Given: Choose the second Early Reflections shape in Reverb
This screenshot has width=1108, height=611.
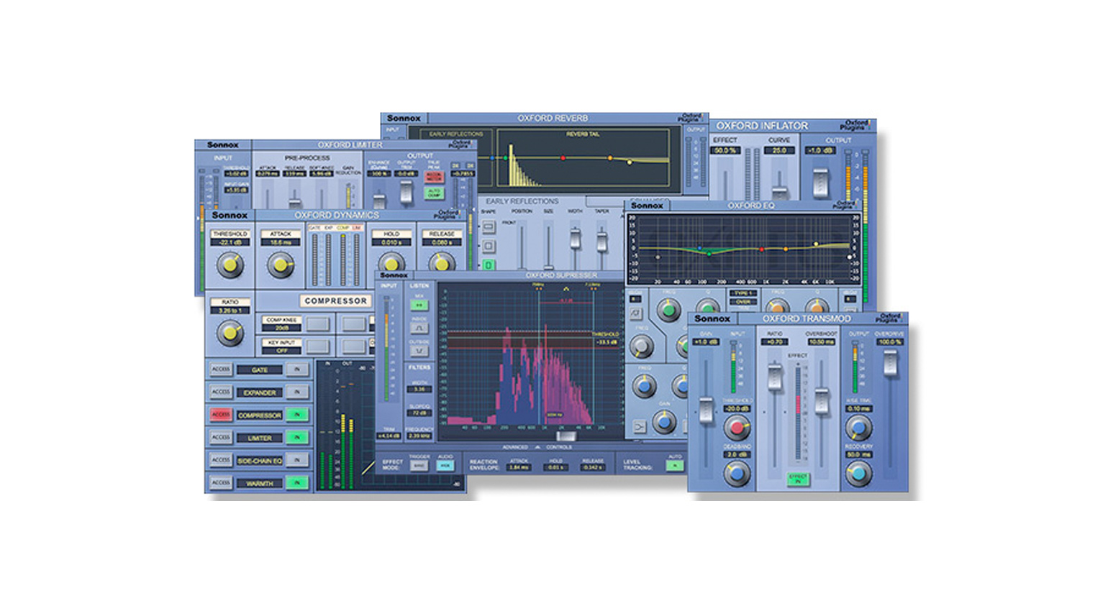Looking at the screenshot, I should [x=489, y=246].
